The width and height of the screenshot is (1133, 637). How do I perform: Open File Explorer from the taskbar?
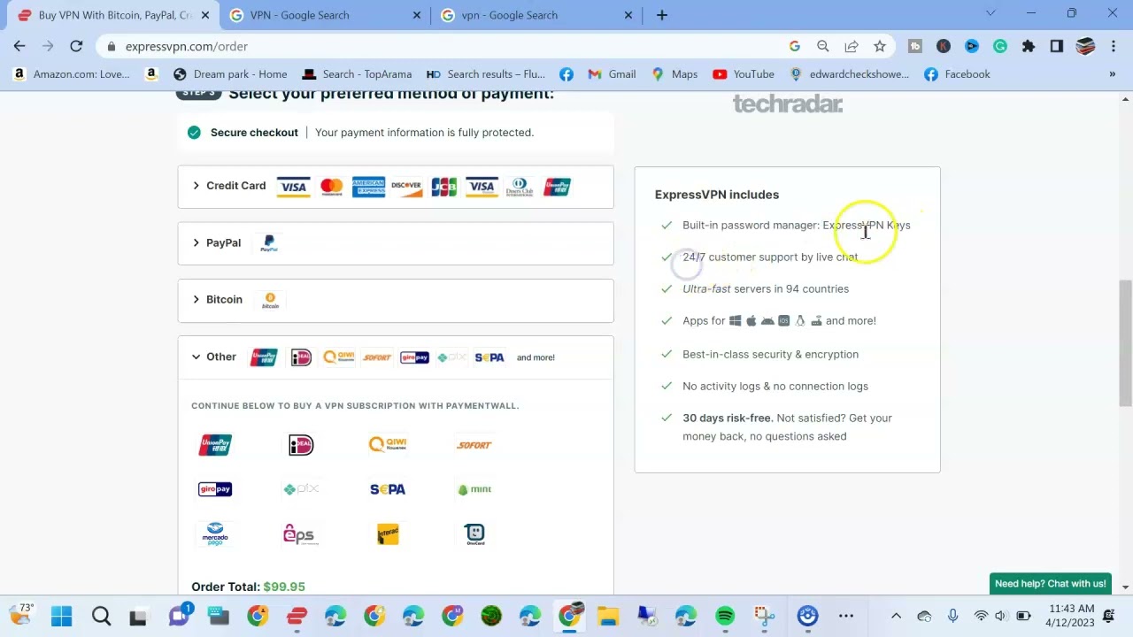608,616
